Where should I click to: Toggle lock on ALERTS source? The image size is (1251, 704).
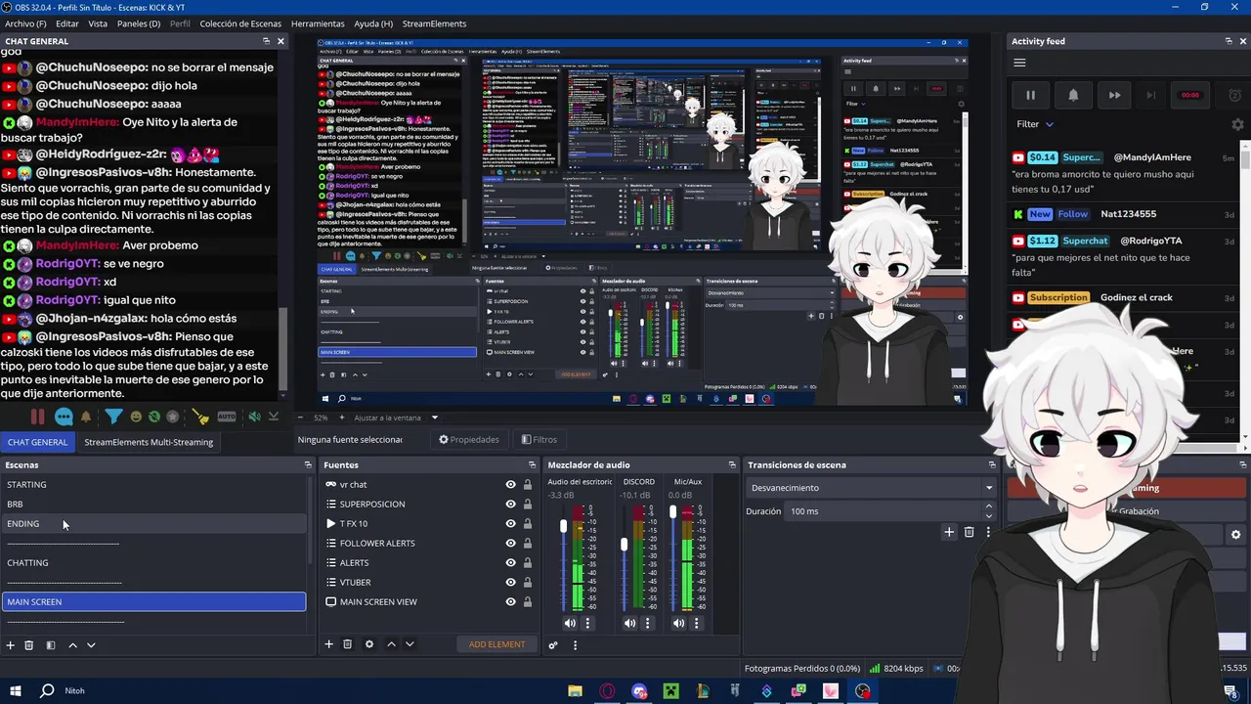click(528, 562)
